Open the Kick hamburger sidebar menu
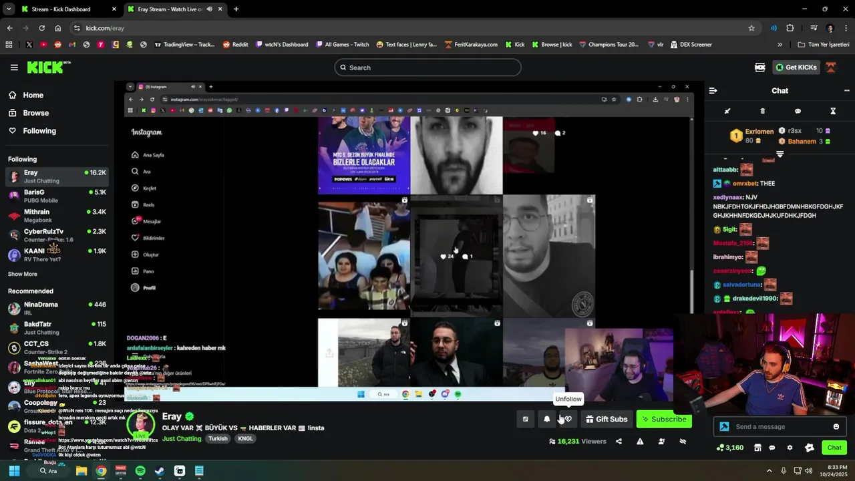The width and height of the screenshot is (855, 481). [14, 67]
